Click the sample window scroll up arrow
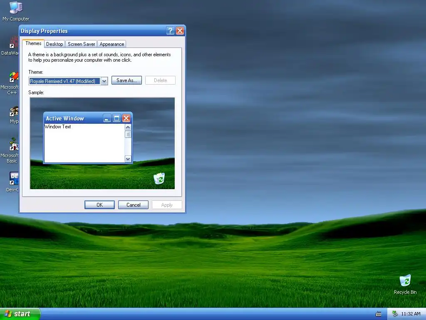Image resolution: width=426 pixels, height=320 pixels. click(128, 127)
